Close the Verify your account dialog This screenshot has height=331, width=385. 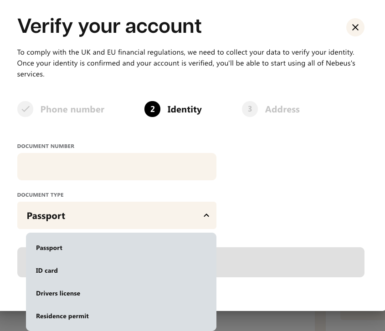pos(355,27)
